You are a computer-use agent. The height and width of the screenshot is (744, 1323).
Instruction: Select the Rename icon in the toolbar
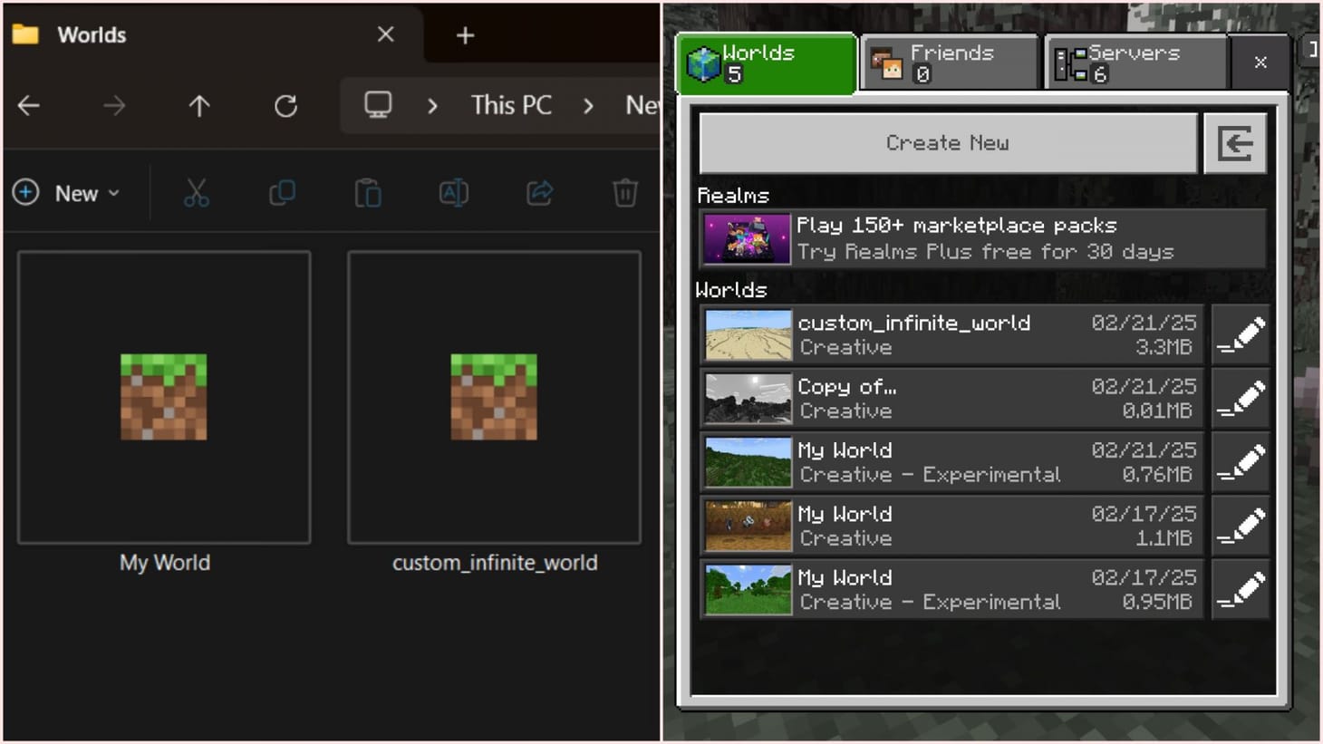pos(453,192)
